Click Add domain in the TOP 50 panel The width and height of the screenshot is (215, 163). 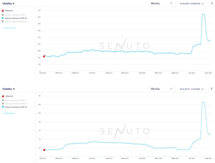coord(9,113)
